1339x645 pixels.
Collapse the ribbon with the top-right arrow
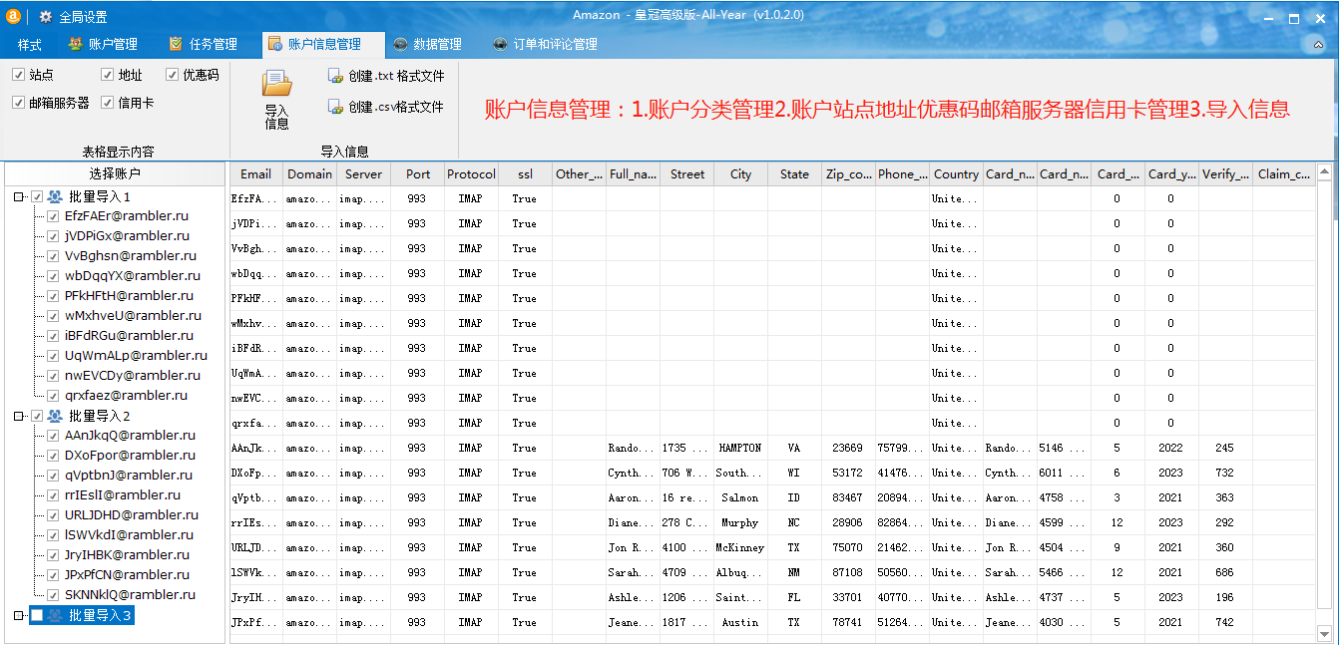1317,44
